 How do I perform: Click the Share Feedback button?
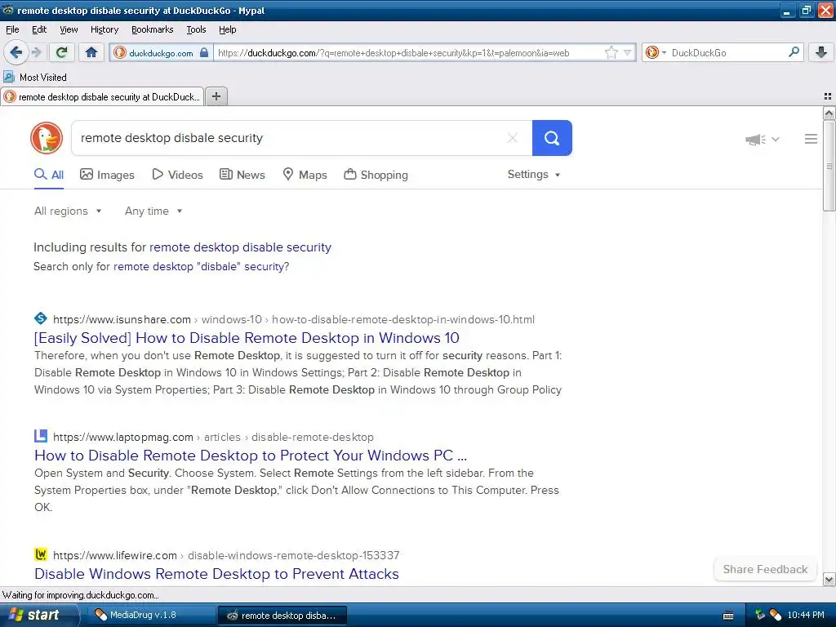[765, 569]
